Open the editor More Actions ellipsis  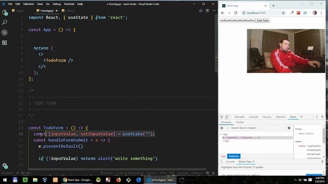point(214,11)
